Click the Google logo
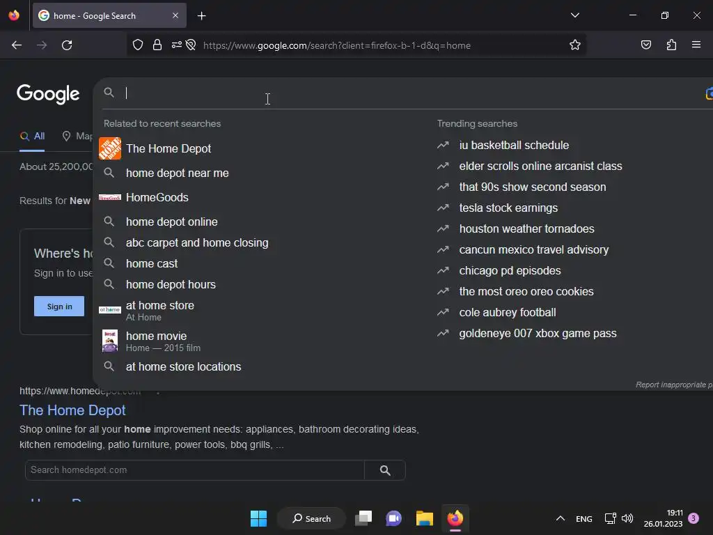 click(48, 94)
